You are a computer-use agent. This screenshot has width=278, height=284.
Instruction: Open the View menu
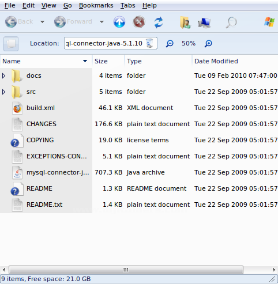(49, 5)
